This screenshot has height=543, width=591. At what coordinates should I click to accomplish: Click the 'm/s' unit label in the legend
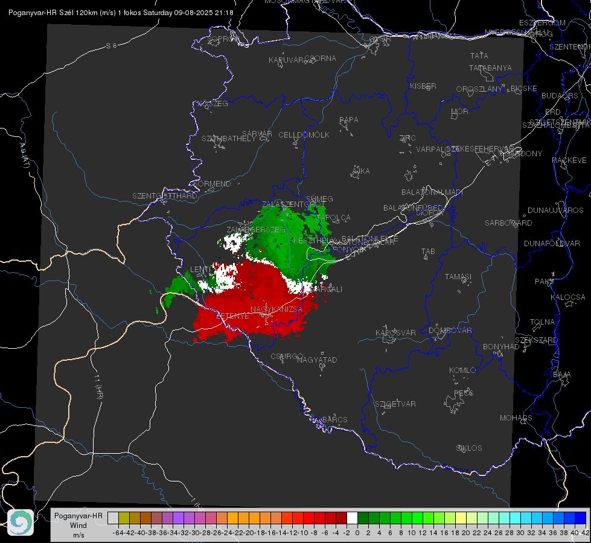point(78,535)
